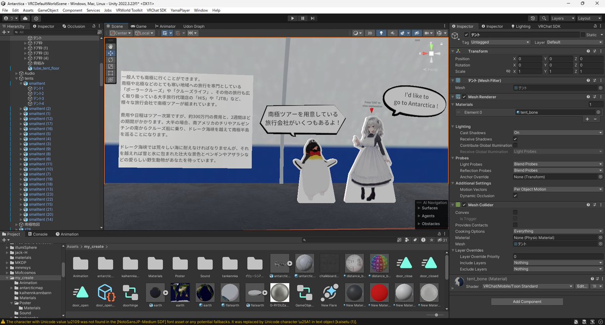Toggle hidden objects visibility in Scene toolbar
605x325 pixels.
(x=416, y=33)
